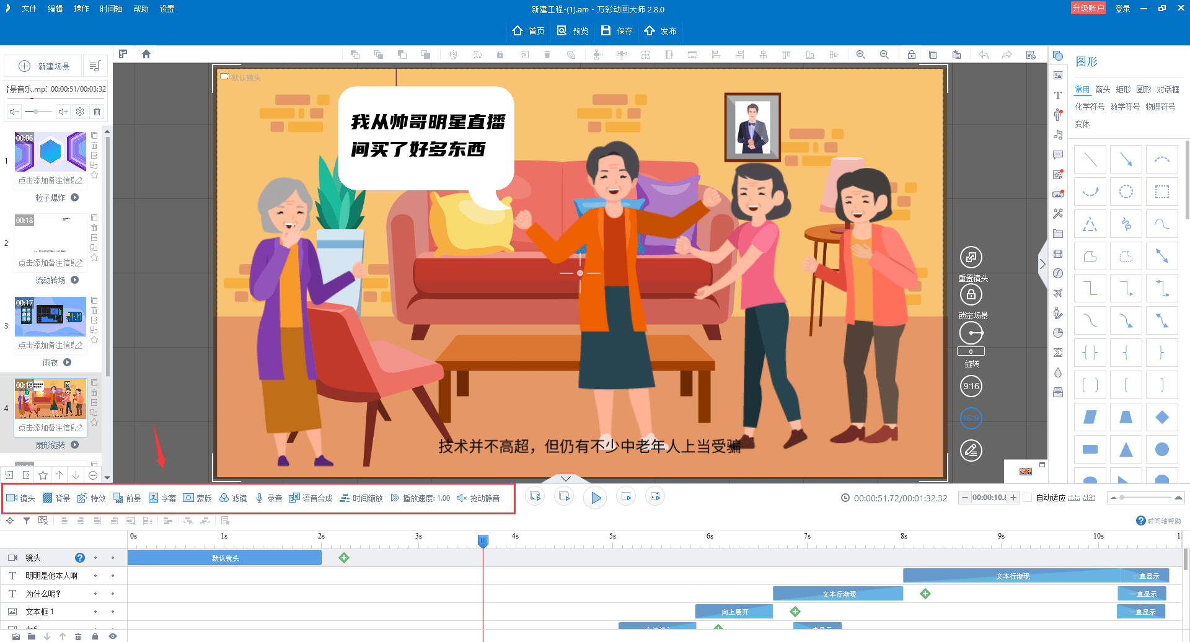Viewport: 1190px width, 642px height.
Task: Click the 滤镜 filter tool icon
Action: tap(233, 498)
